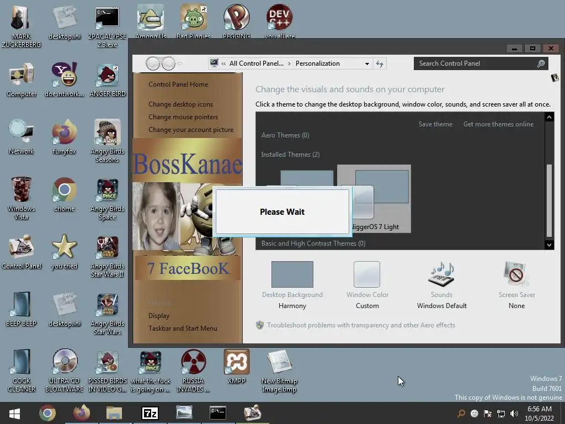This screenshot has width=565, height=424.
Task: Open Window Color Custom settings
Action: [367, 285]
